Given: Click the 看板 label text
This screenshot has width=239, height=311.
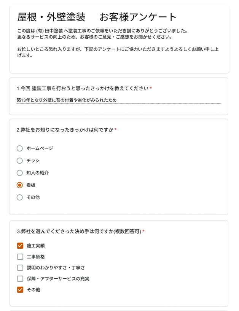Looking at the screenshot, I should point(31,185).
